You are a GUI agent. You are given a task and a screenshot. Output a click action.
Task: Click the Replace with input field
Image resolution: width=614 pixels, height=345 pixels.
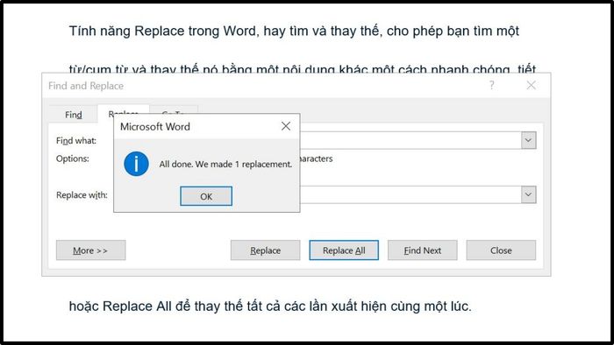click(411, 194)
